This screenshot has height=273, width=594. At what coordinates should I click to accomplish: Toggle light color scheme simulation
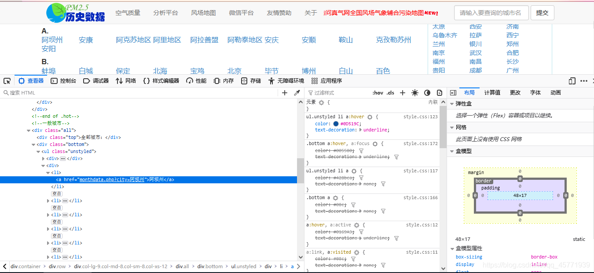point(414,93)
